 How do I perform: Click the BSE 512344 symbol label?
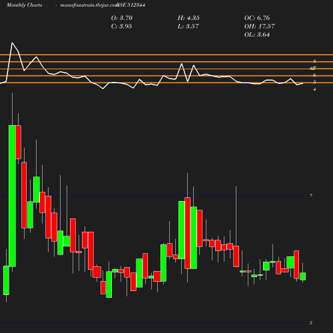[x=131, y=5]
